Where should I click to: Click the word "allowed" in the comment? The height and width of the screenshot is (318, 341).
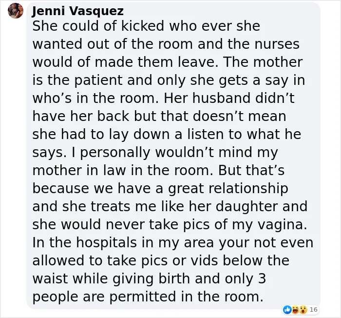click(x=58, y=261)
